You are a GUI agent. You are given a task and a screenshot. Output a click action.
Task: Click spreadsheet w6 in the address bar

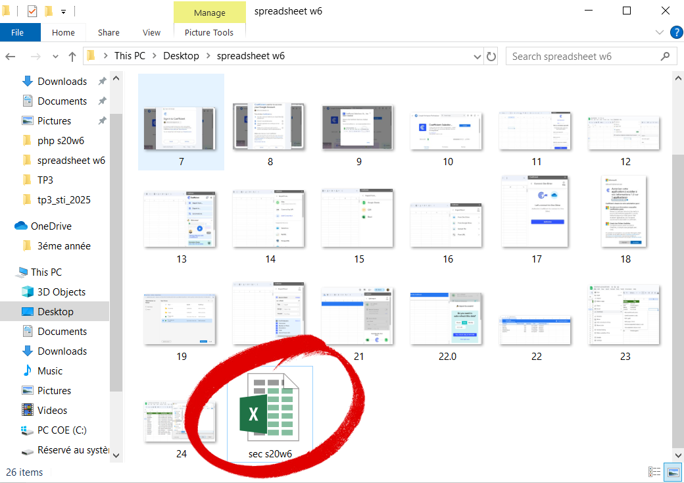(251, 56)
